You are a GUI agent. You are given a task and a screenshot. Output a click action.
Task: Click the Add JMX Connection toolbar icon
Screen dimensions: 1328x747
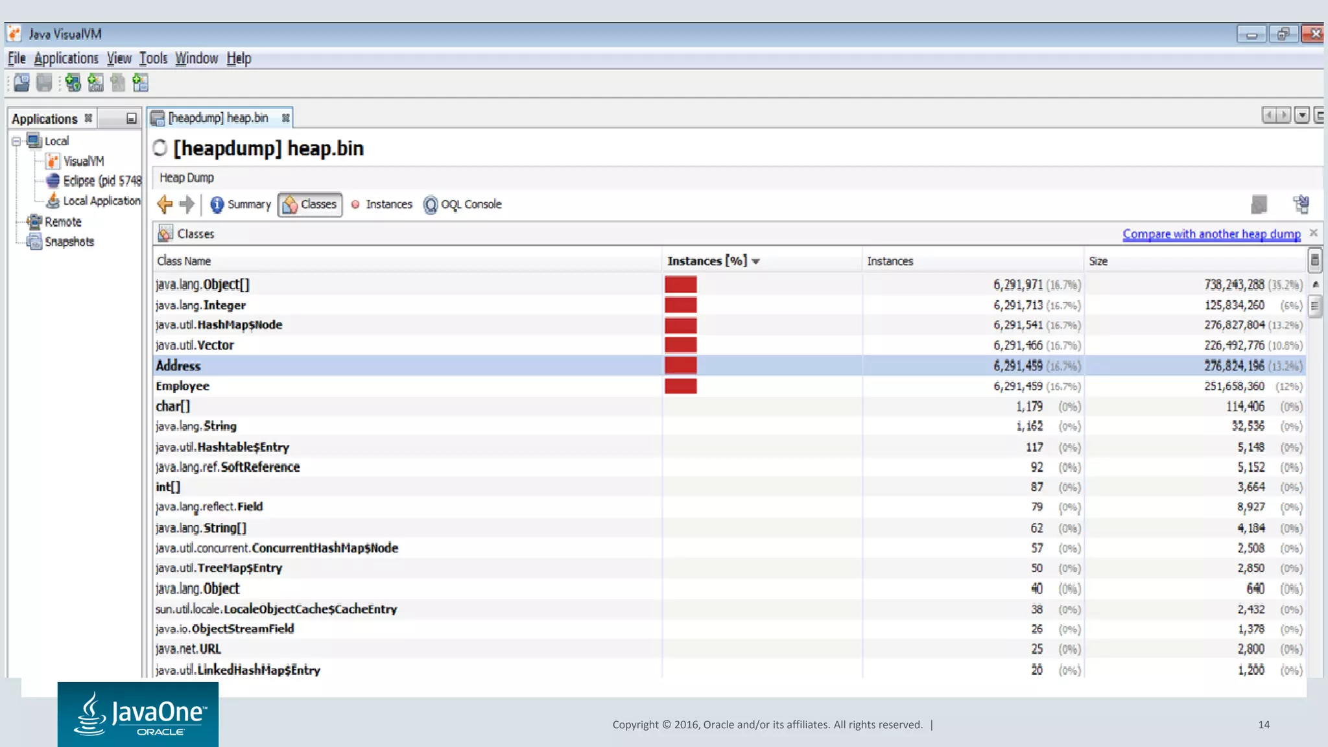pos(95,83)
